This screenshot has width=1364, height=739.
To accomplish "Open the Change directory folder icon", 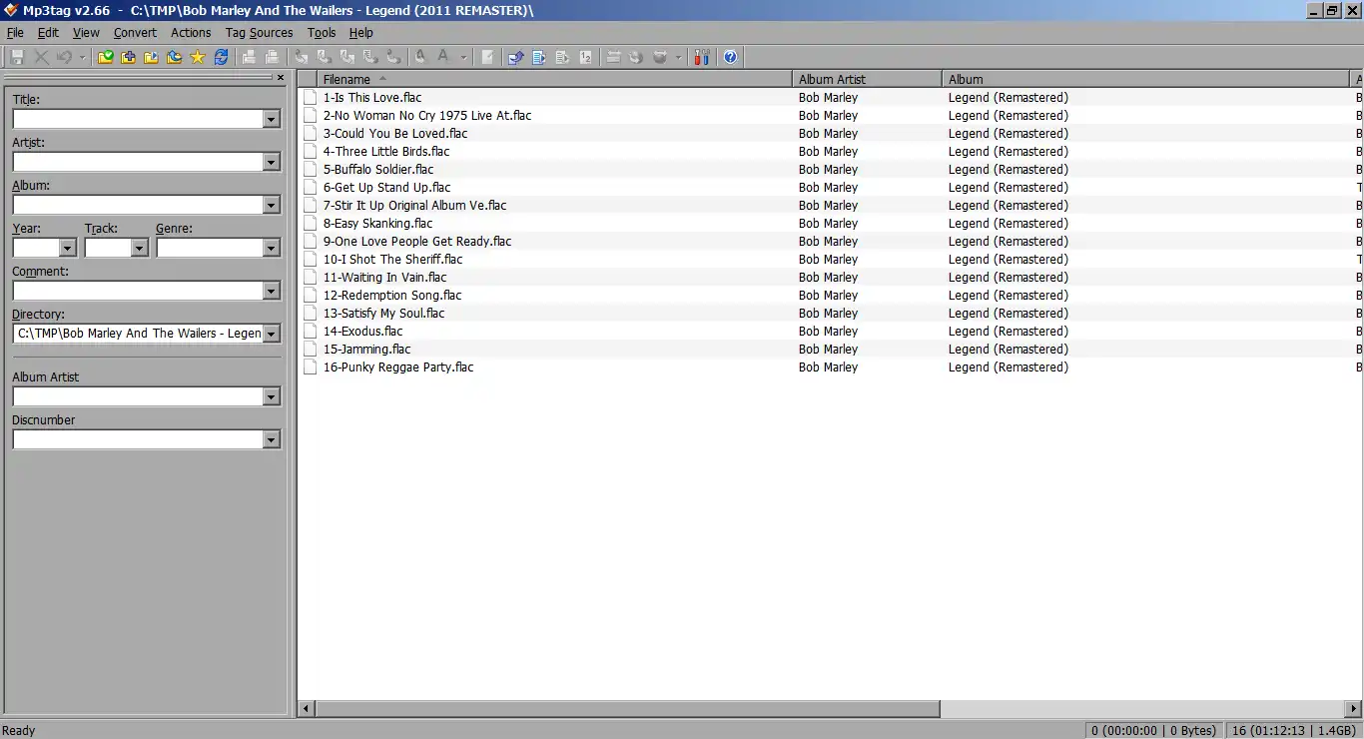I will [x=106, y=57].
